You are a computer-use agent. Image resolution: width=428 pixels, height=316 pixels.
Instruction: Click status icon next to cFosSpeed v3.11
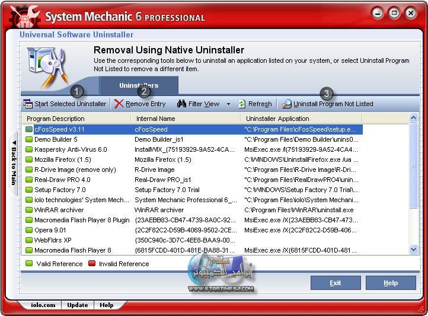point(29,129)
